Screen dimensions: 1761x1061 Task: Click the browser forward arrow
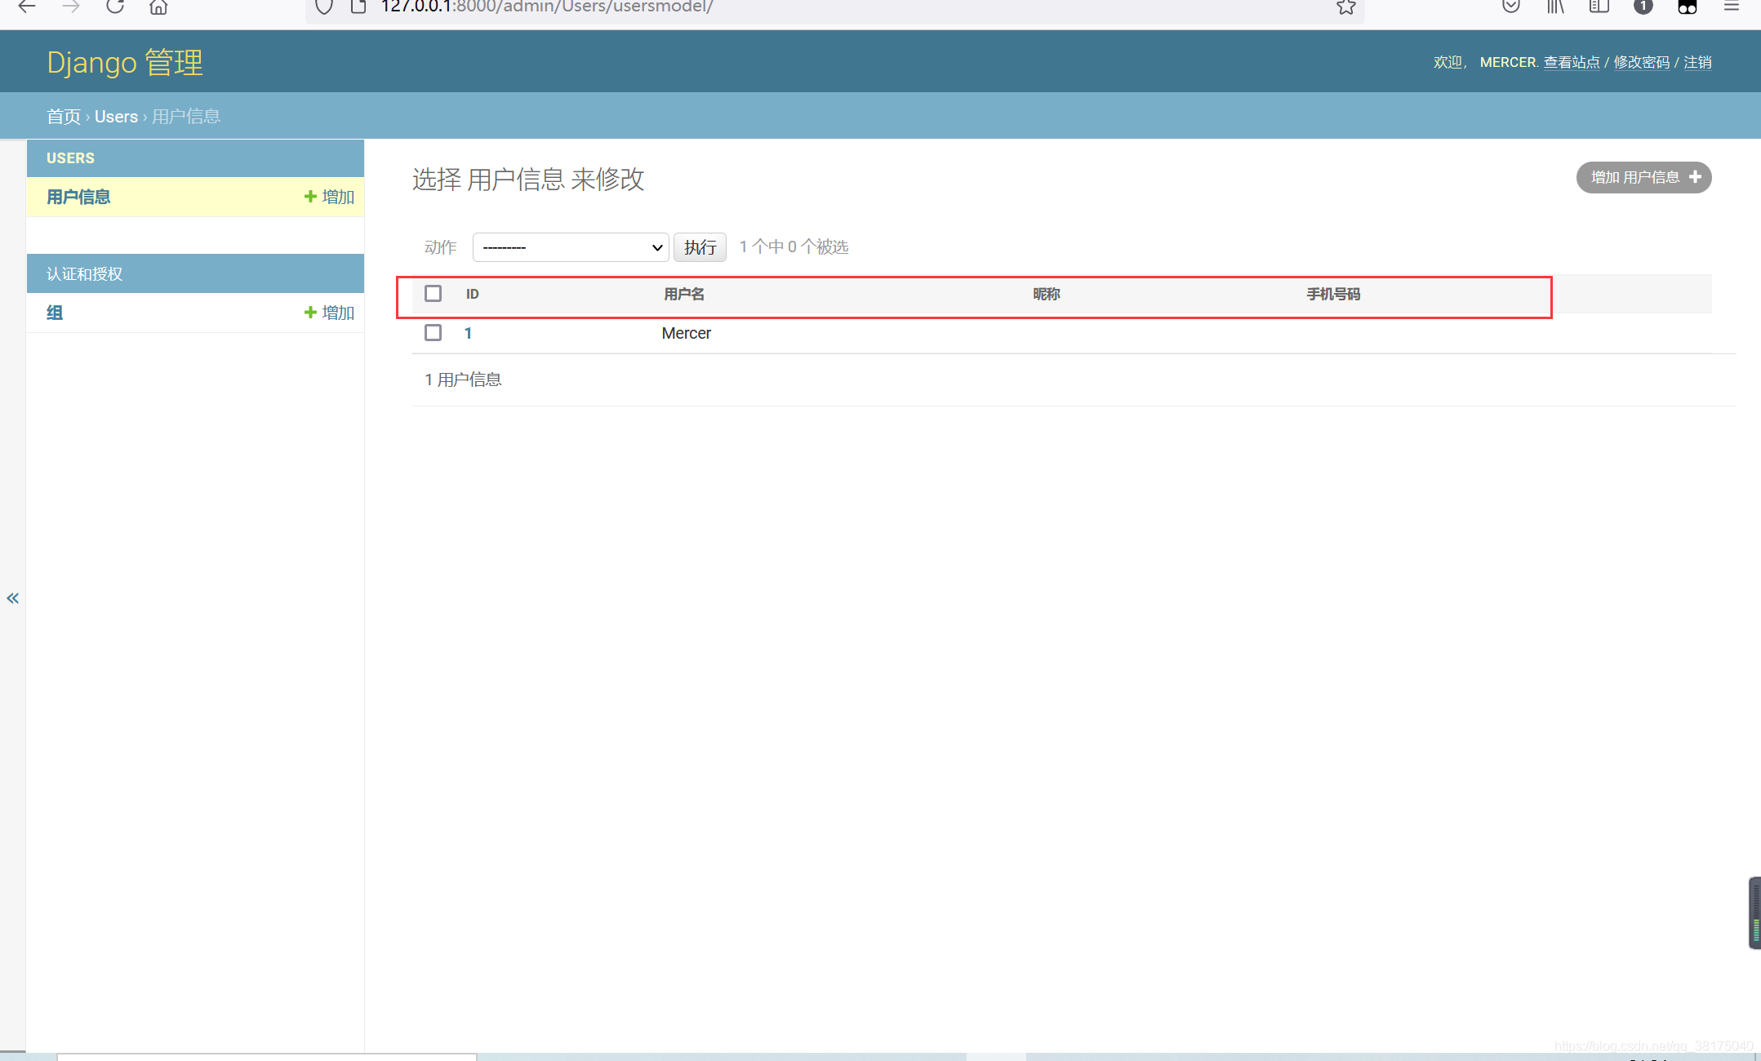tap(71, 7)
